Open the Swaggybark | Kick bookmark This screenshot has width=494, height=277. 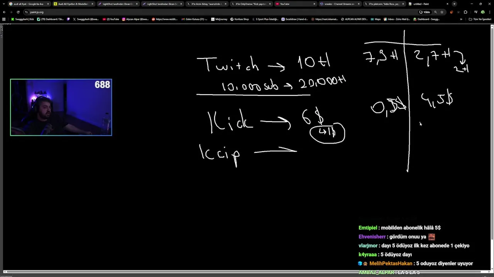point(23,19)
